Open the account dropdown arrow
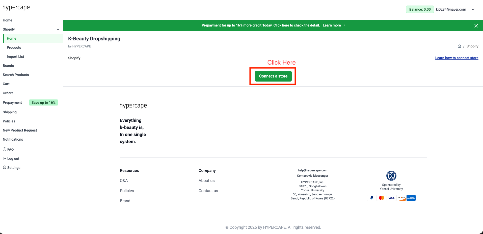The width and height of the screenshot is (483, 234). 473,10
